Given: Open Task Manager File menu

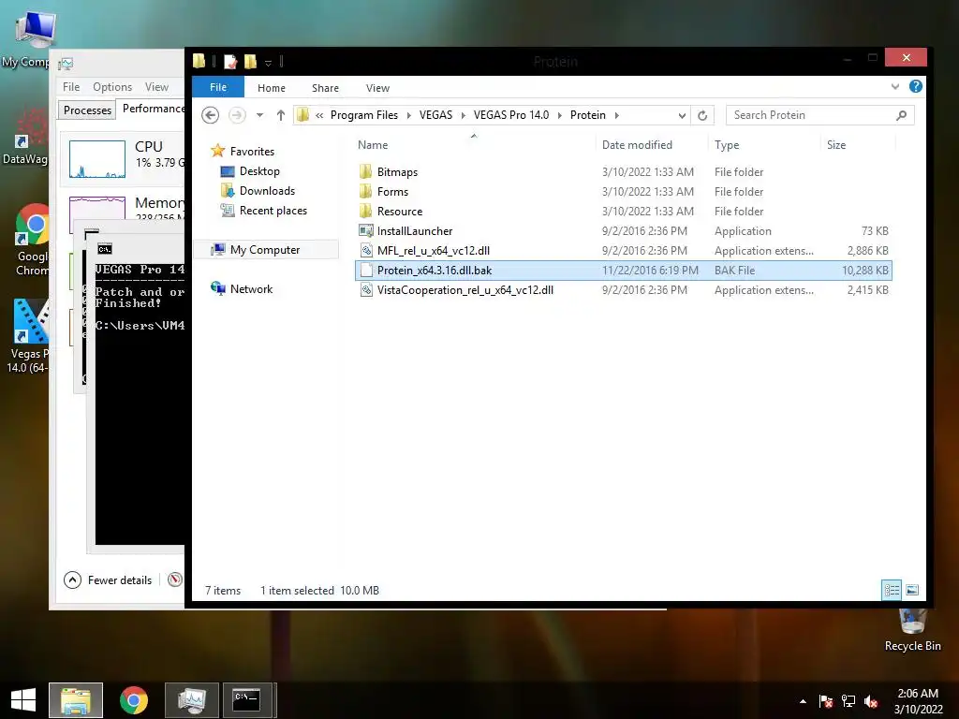Looking at the screenshot, I should click(x=71, y=87).
